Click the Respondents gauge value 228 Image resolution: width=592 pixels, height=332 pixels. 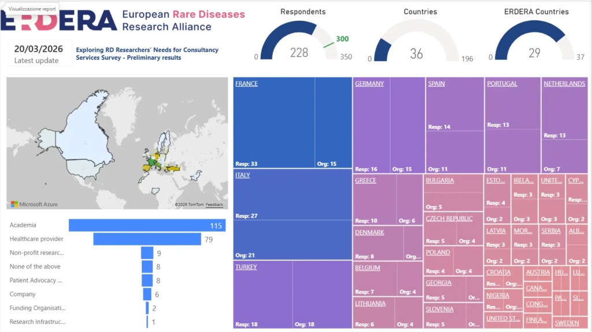(299, 53)
